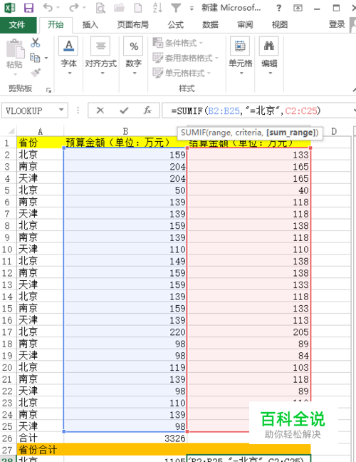This screenshot has height=462, width=356.
Task: Click the Undo arrow icon
Action: 48,8
